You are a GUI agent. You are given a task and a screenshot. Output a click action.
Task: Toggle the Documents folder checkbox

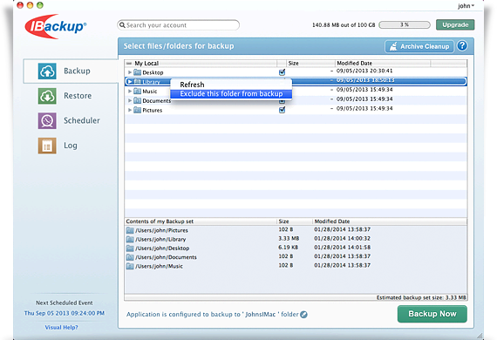(283, 102)
